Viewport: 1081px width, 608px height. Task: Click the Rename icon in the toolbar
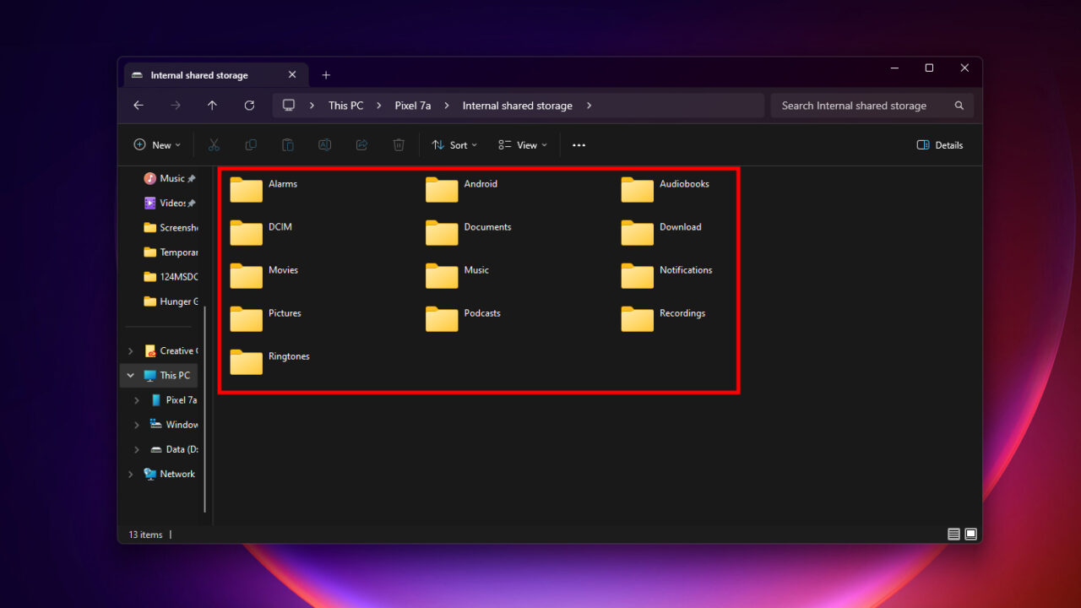click(x=325, y=144)
